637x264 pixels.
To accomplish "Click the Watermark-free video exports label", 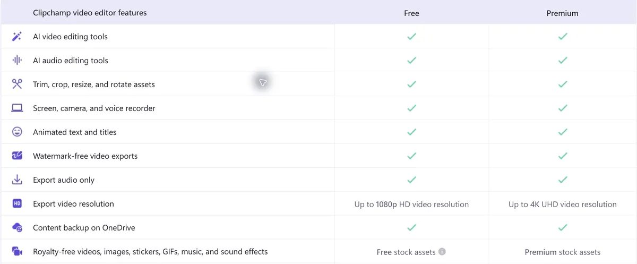I will point(85,156).
